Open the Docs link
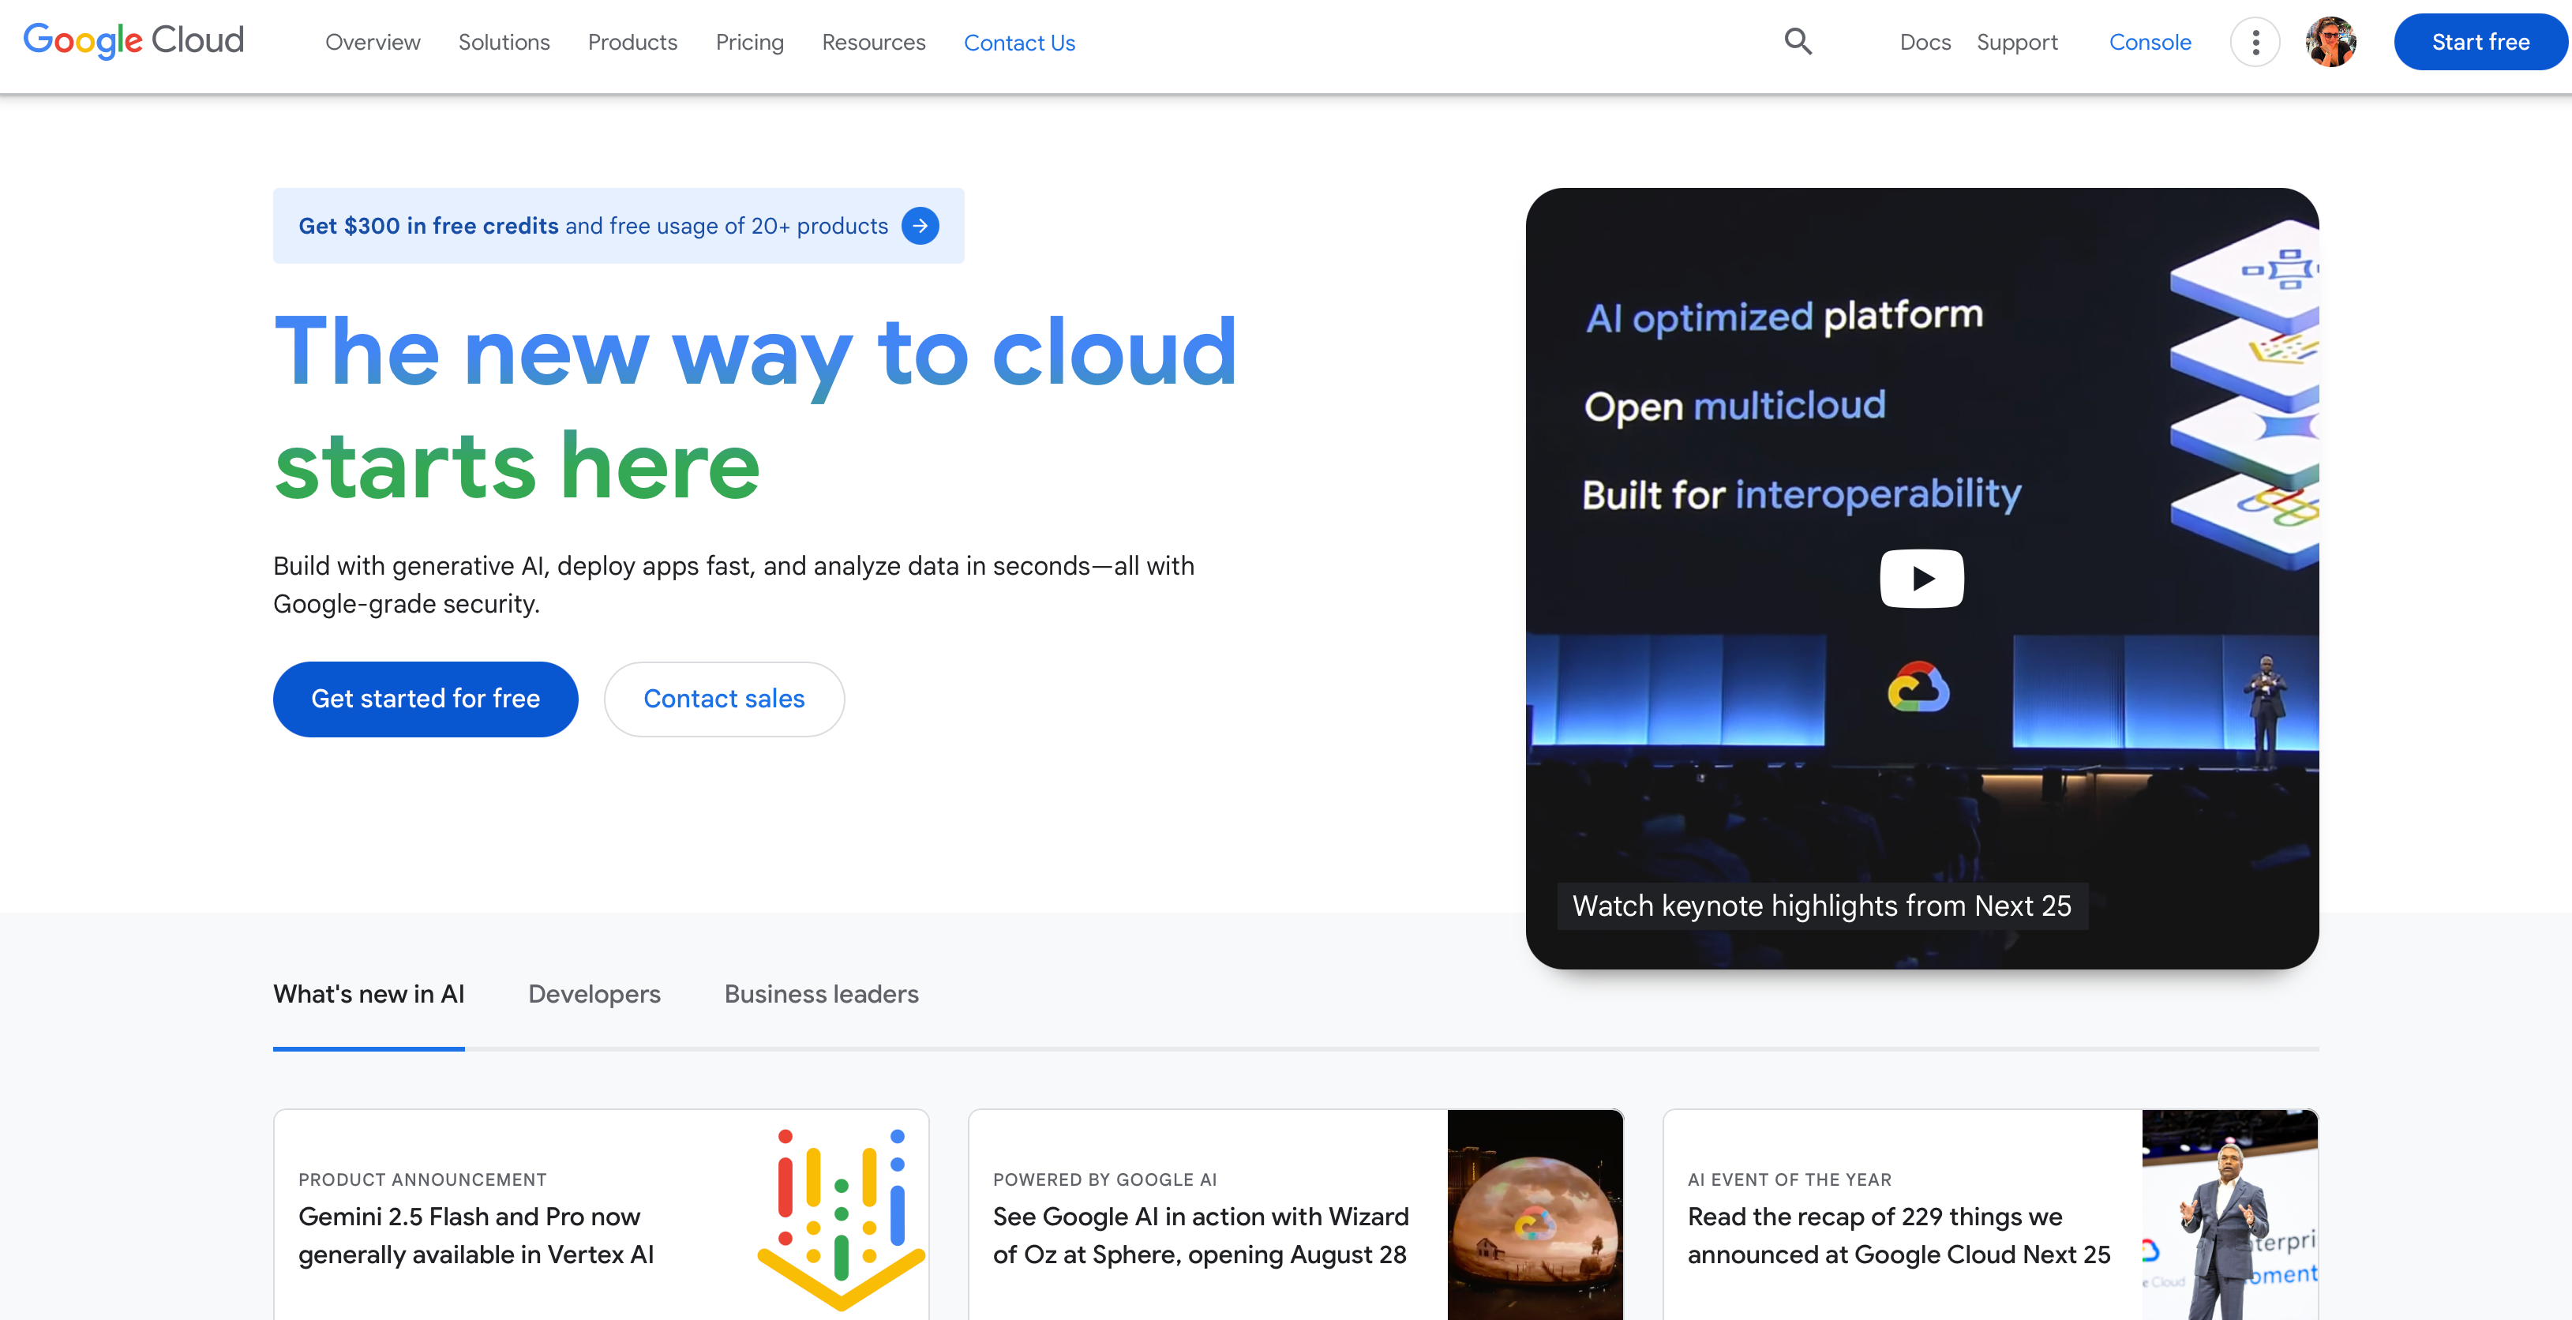2572x1320 pixels. coord(1925,42)
